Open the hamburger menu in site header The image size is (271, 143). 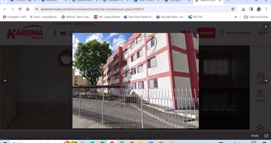pyautogui.click(x=263, y=32)
